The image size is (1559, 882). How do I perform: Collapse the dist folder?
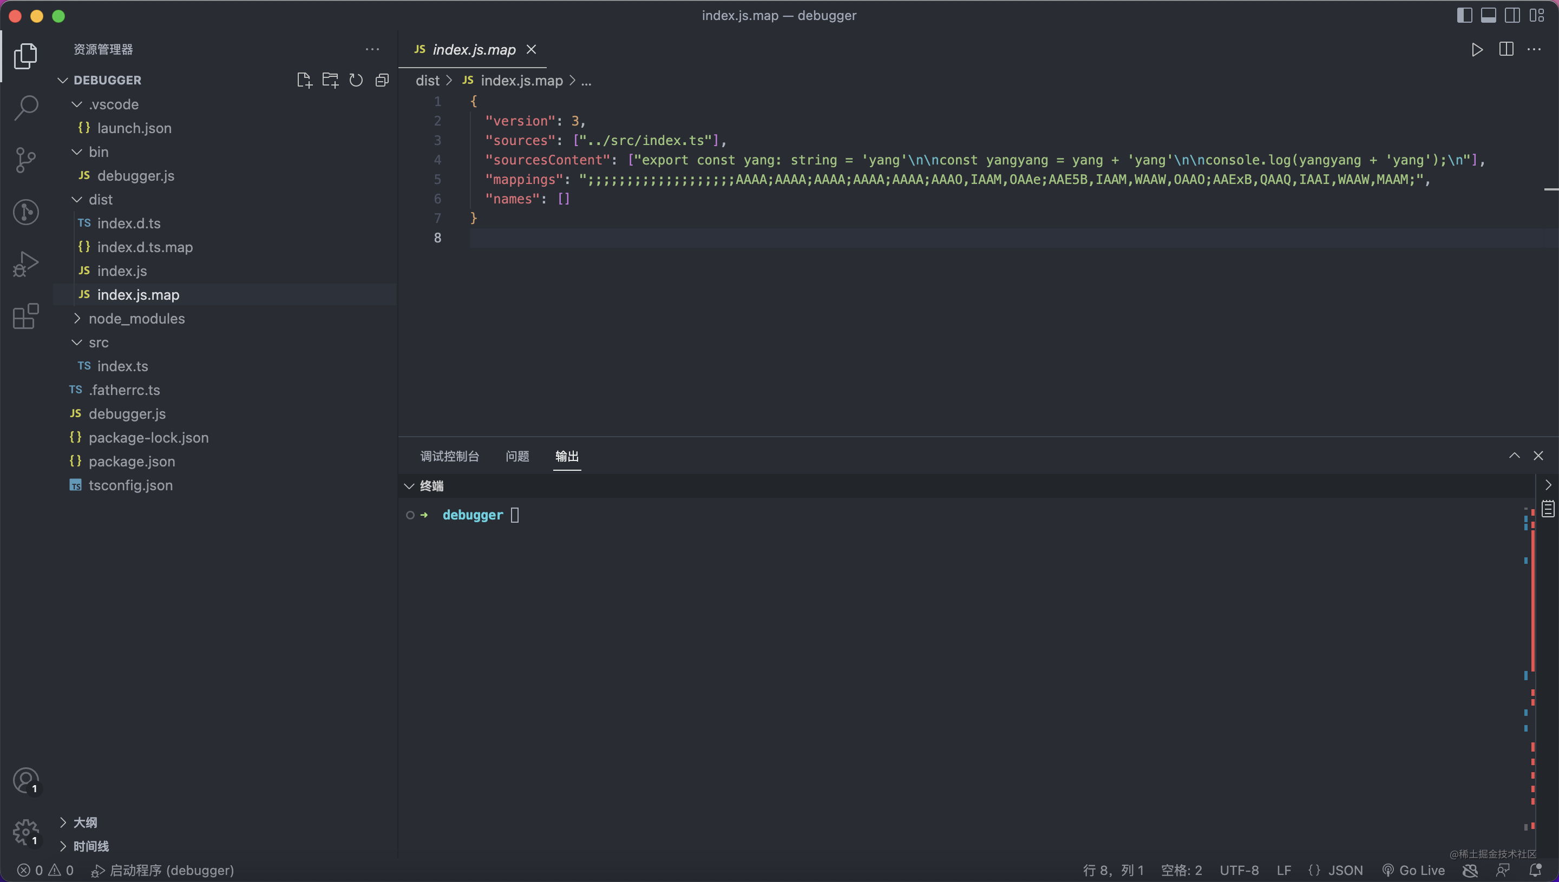(x=100, y=200)
